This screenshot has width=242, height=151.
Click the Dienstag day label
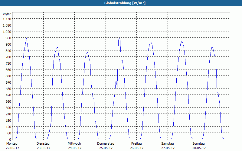pyautogui.click(x=43, y=144)
